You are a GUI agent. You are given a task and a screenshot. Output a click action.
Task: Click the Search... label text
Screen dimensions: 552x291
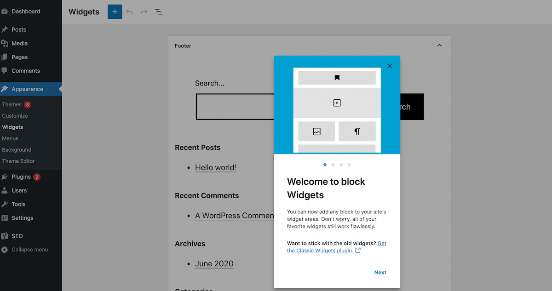click(x=210, y=83)
